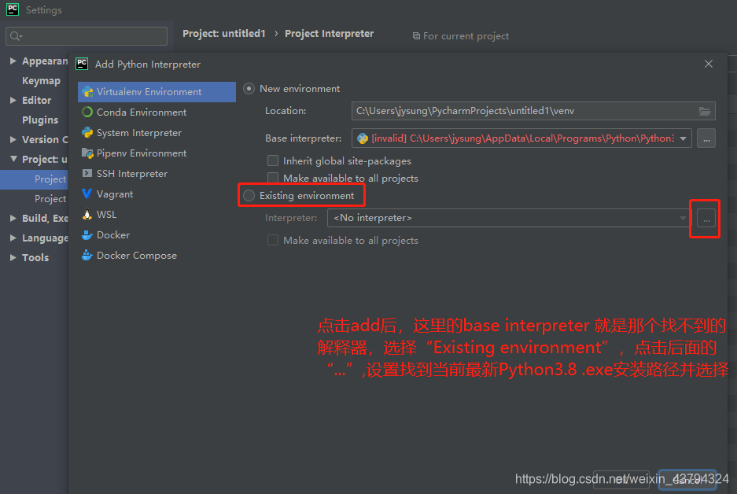The width and height of the screenshot is (737, 494).
Task: Select the New environment radio button
Action: (x=249, y=88)
